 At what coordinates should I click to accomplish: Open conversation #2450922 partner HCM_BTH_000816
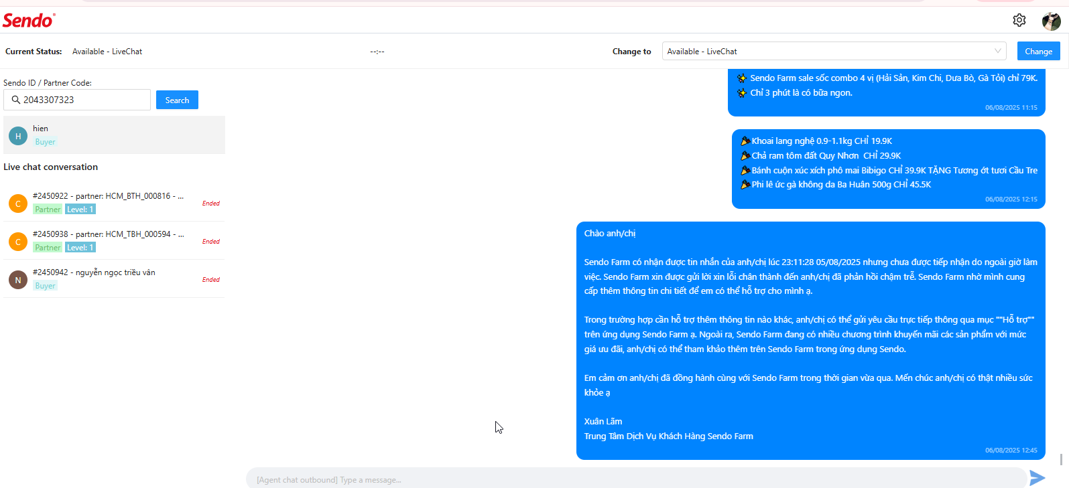click(x=114, y=203)
